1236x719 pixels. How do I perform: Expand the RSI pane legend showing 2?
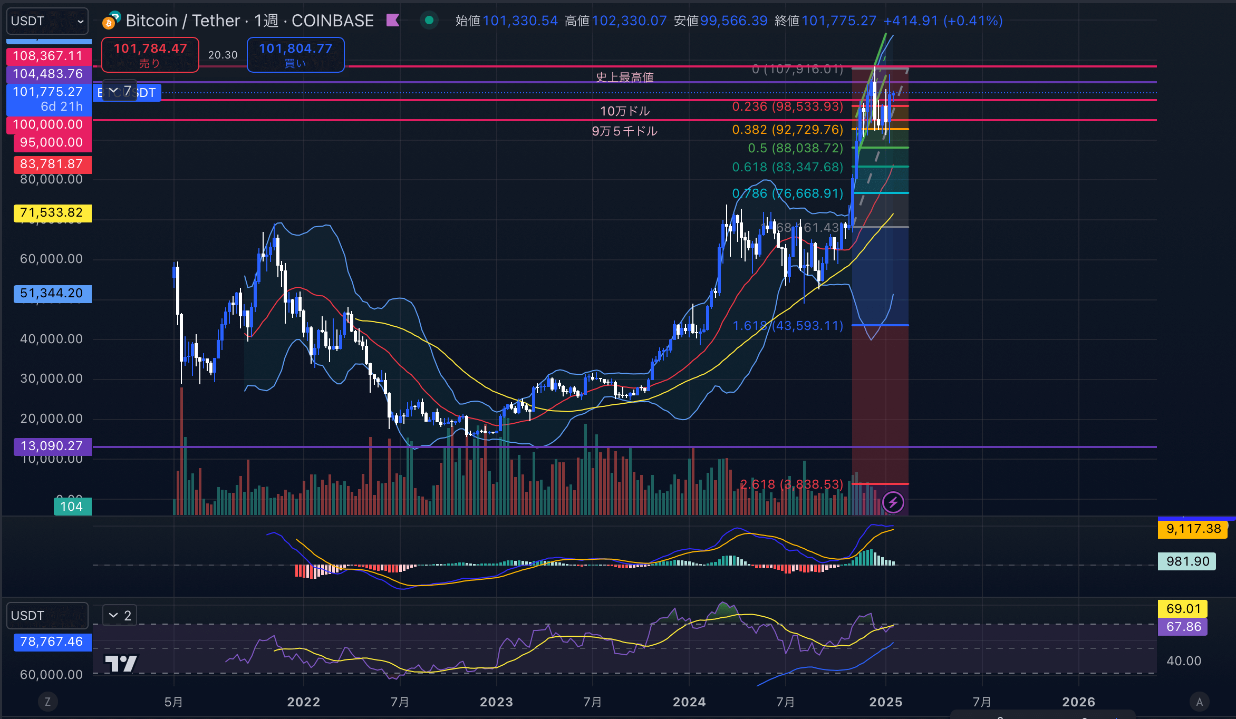pos(120,615)
